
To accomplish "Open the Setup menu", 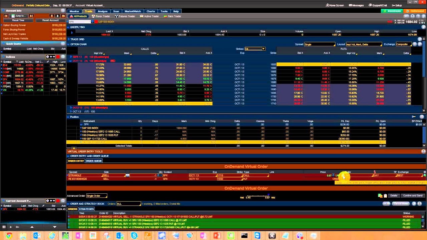I will coord(397,5).
